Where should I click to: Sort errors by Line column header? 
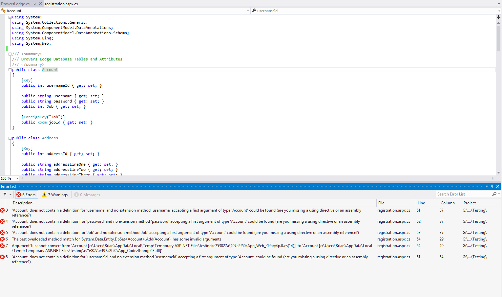(x=427, y=203)
